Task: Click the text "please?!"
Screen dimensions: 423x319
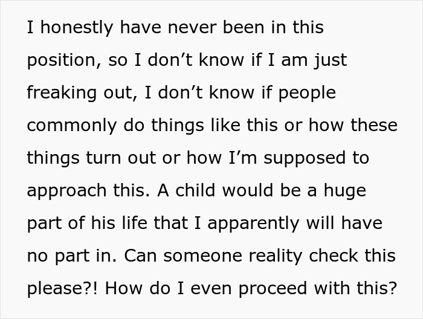Action: click(59, 289)
